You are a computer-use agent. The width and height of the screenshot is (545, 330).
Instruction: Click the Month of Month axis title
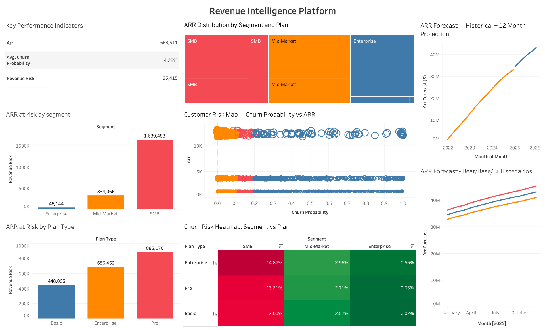tap(491, 157)
